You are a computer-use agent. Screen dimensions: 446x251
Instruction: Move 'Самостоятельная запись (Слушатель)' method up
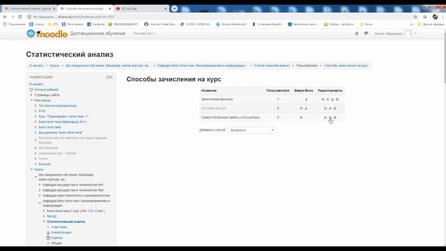301,117
